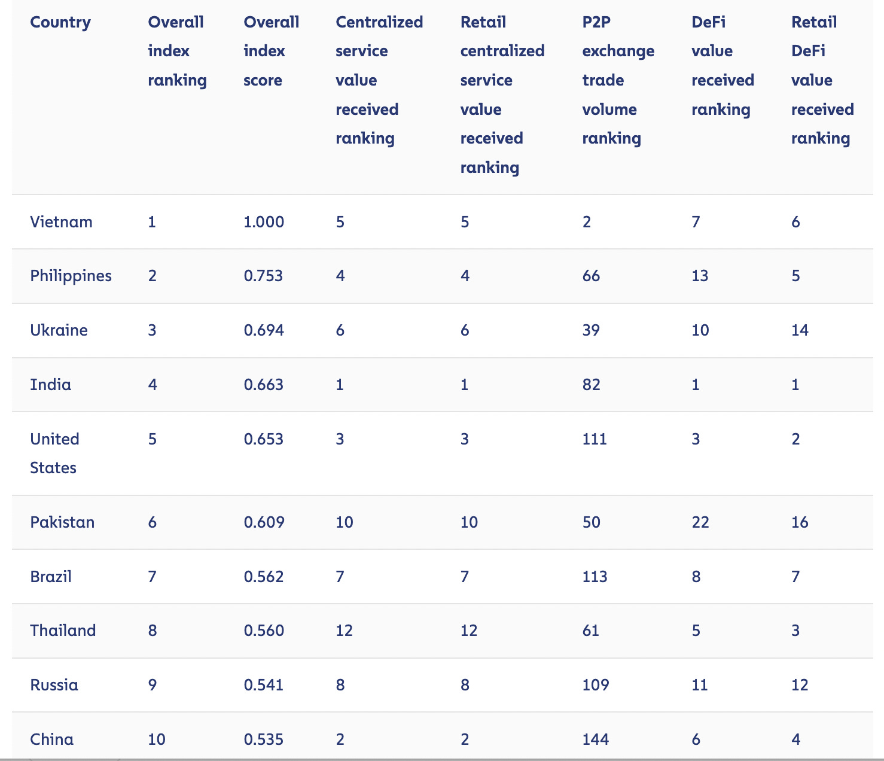This screenshot has height=761, width=884.
Task: Click Philippines' DeFi ranking value 13
Action: point(700,276)
